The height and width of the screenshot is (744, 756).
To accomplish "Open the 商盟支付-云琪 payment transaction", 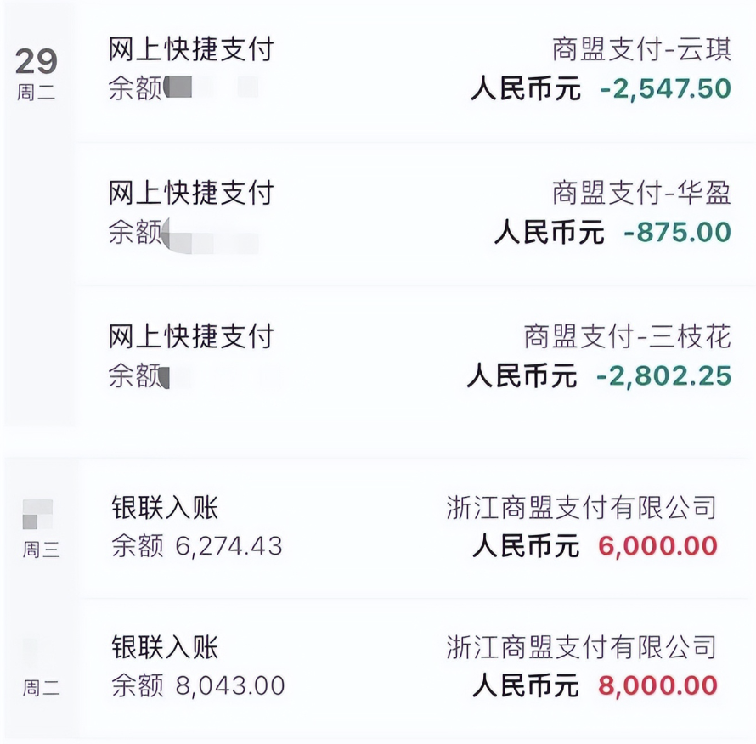I will tap(640, 50).
